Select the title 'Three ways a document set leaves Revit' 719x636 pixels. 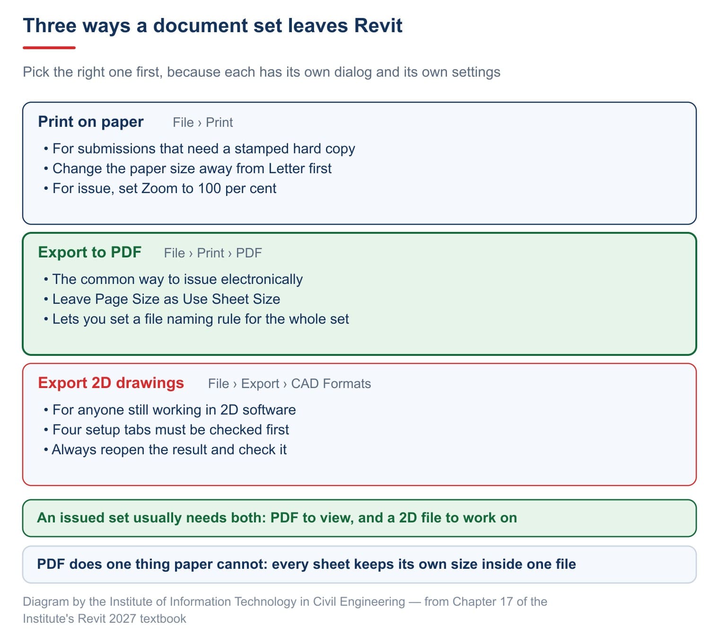pos(213,26)
